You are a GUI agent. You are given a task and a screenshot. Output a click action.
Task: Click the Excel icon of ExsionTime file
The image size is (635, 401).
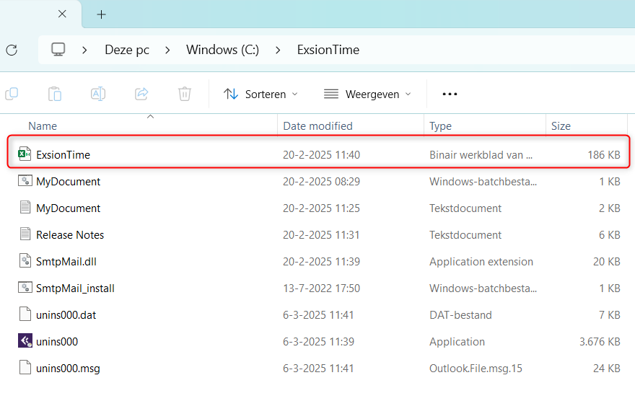[25, 154]
